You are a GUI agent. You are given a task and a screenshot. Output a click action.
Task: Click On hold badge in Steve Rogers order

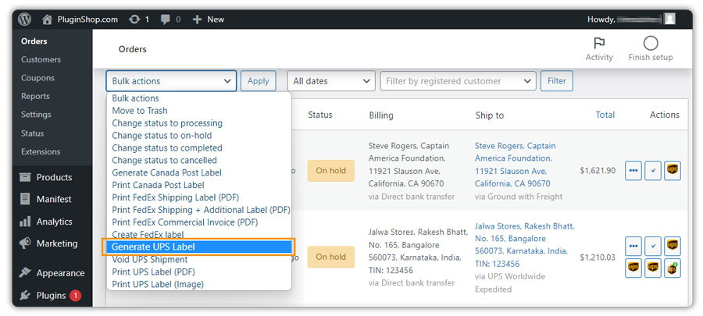pyautogui.click(x=331, y=171)
